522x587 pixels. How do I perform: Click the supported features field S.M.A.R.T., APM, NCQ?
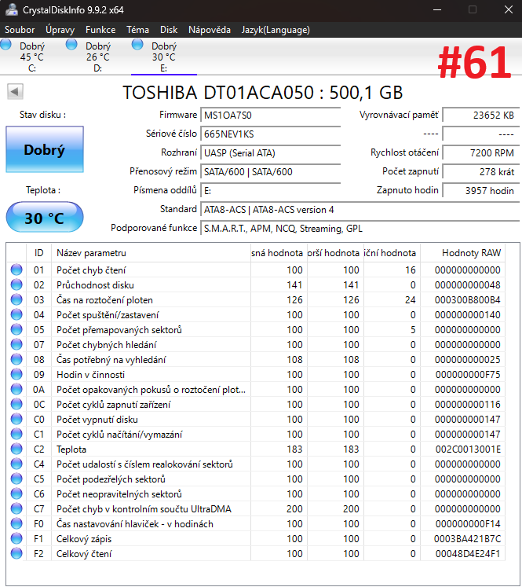(360, 229)
